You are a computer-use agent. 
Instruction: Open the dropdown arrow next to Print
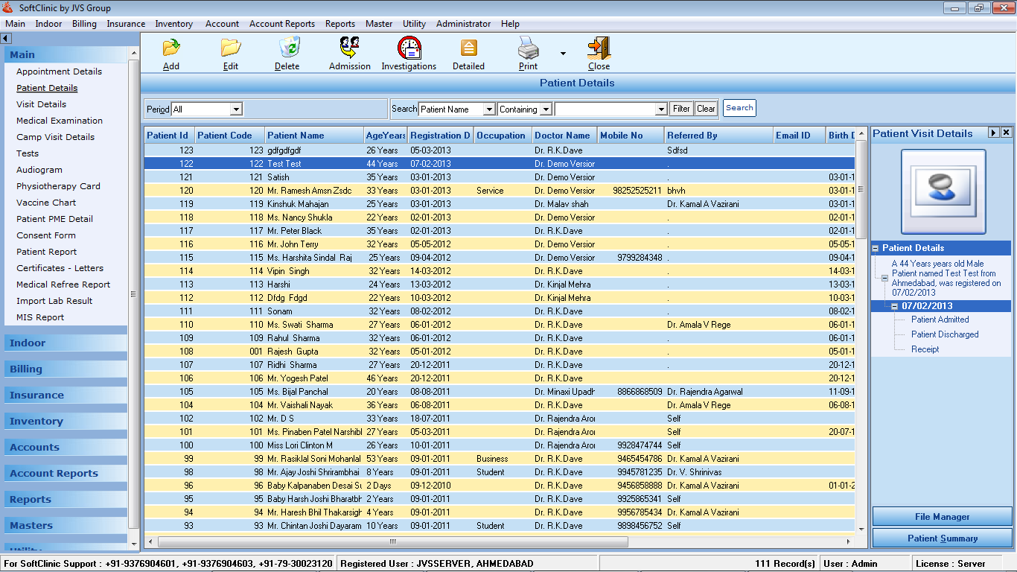pyautogui.click(x=562, y=54)
